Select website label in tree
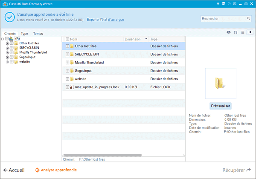Screen dimensions: 256x179 click(x=24, y=62)
